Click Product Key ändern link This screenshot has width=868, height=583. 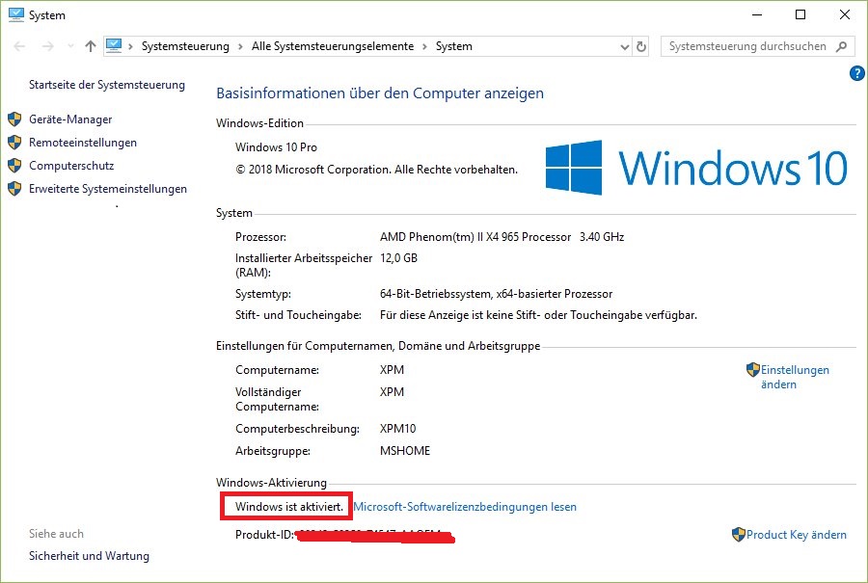(x=796, y=535)
